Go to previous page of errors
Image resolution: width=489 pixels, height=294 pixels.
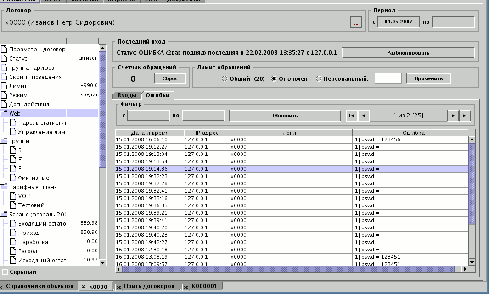(363, 116)
